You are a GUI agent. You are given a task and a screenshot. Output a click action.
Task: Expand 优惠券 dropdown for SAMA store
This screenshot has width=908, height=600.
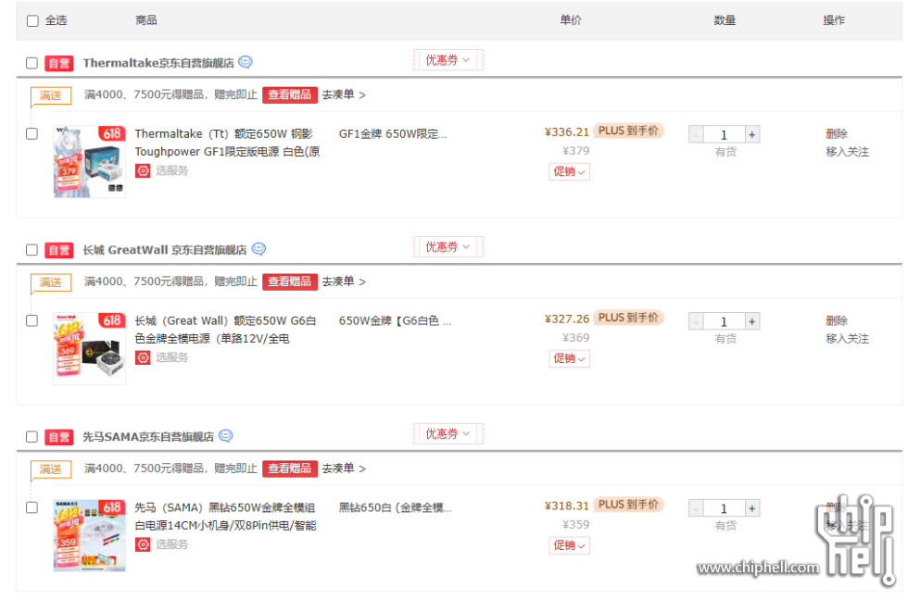[x=448, y=434]
